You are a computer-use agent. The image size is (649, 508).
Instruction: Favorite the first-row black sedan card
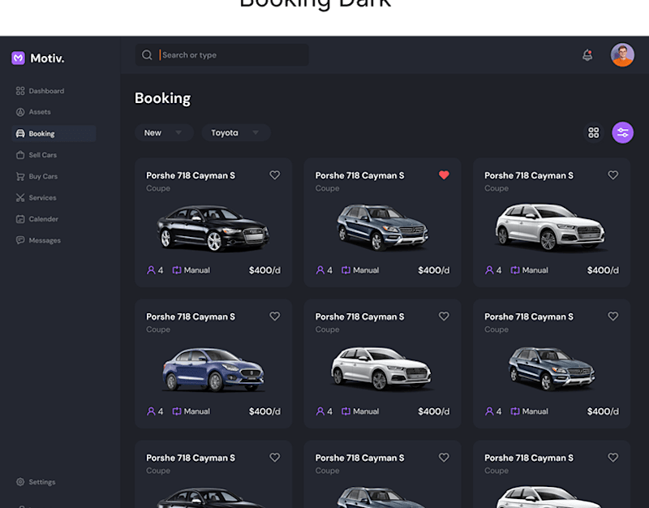(275, 175)
